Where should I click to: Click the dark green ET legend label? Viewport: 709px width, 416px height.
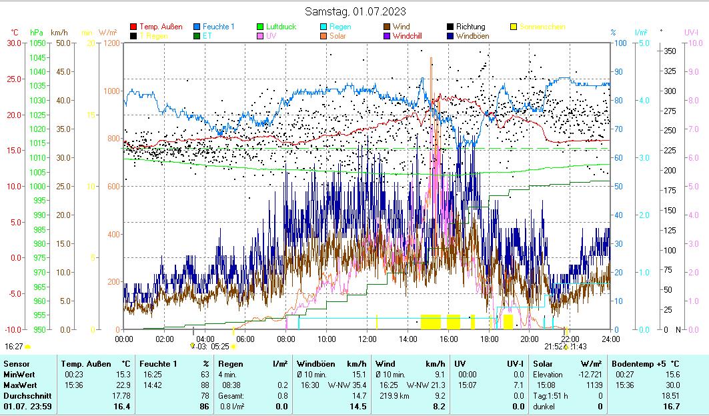point(207,36)
